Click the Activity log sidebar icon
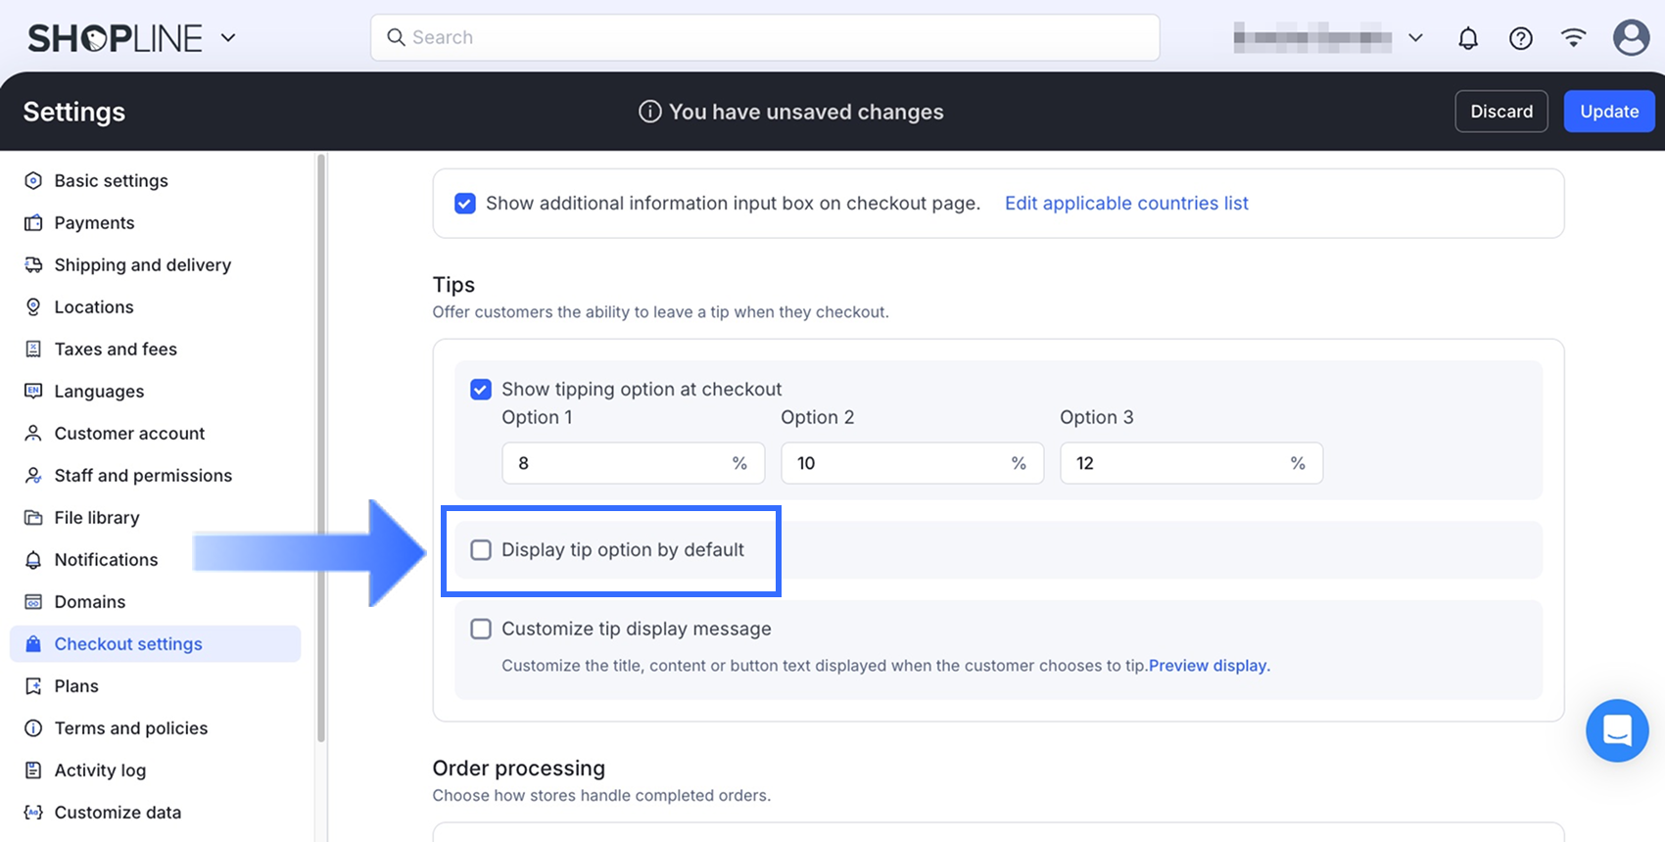1665x842 pixels. tap(33, 771)
